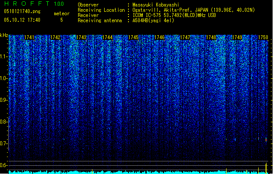Image resolution: width=273 pixels, height=174 pixels.
Task: Click the 0.7 kHz axis tick label
Action: point(3,144)
